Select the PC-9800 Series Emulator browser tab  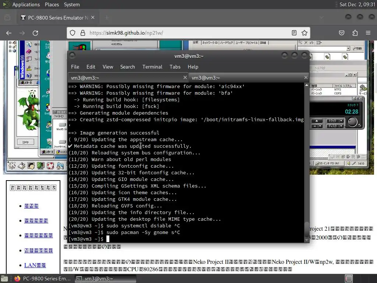(58, 18)
